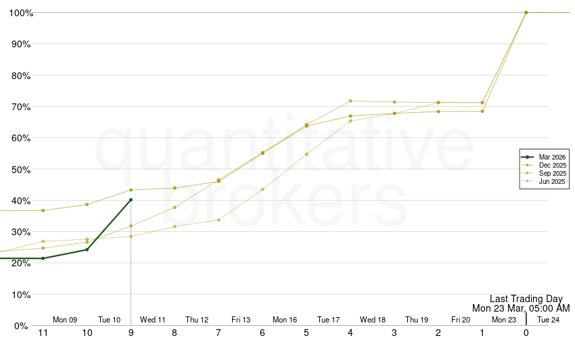
Task: Click the Mon 23 Mar, 05:00 AM timestamp
Action: point(521,308)
